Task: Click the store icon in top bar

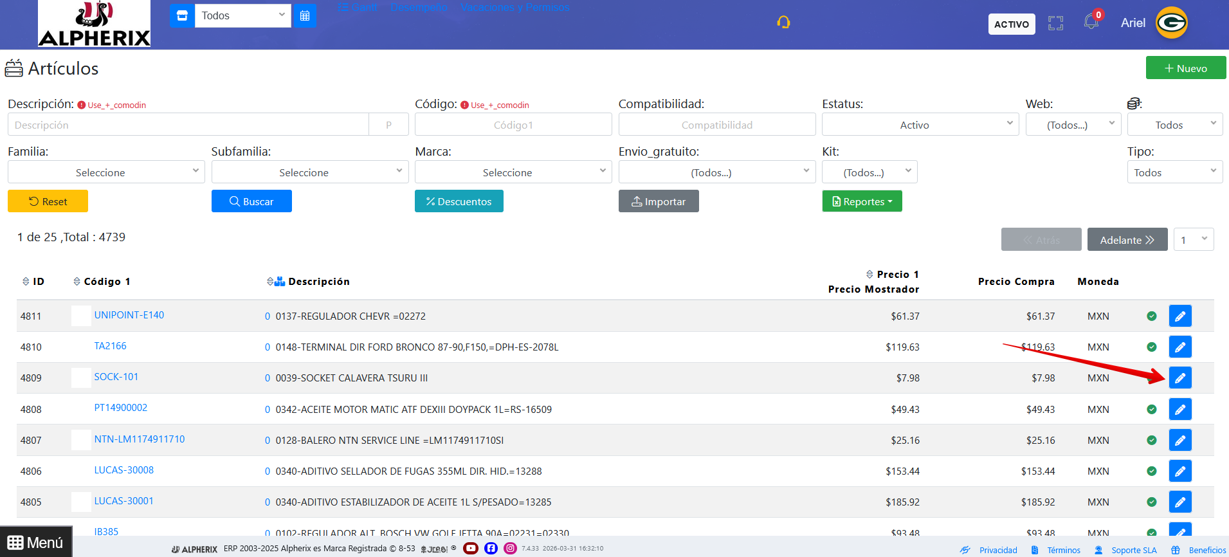Action: 182,16
